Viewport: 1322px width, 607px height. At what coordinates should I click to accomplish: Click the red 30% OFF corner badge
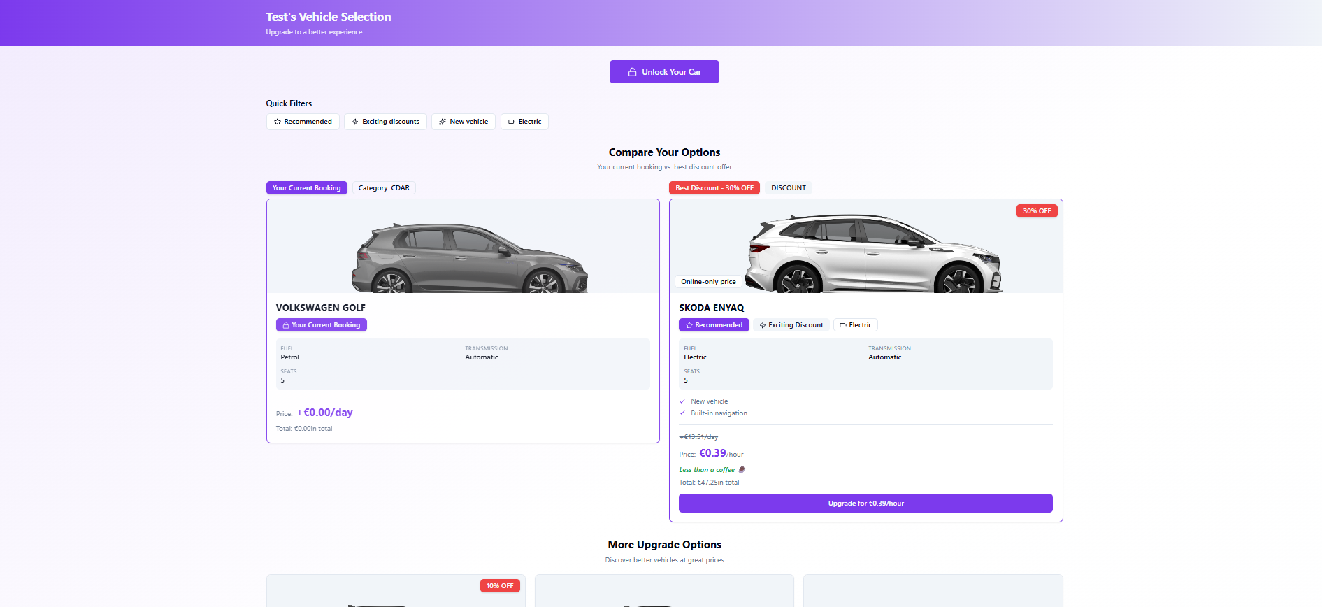tap(1037, 211)
